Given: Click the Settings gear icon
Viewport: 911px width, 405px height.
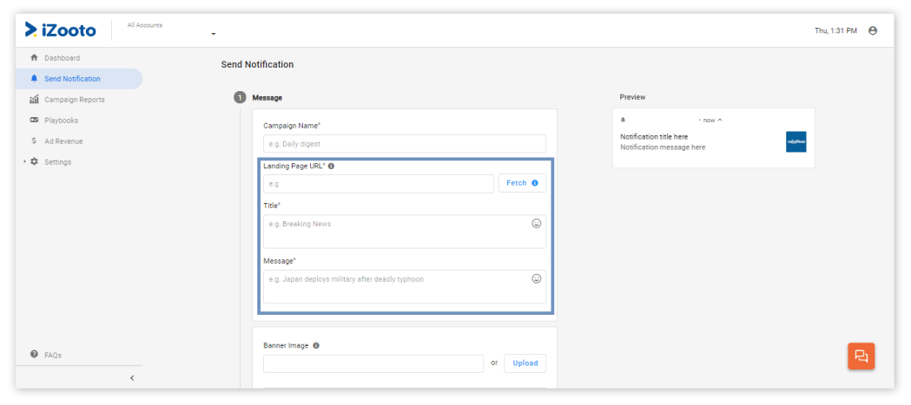Looking at the screenshot, I should pyautogui.click(x=34, y=161).
